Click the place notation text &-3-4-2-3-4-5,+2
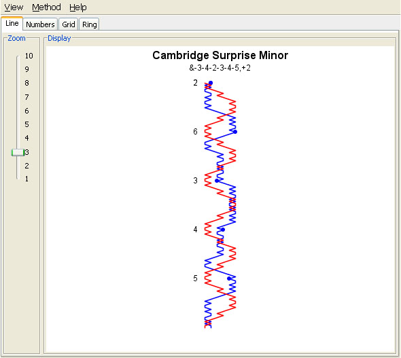The height and width of the screenshot is (358, 401). click(220, 68)
